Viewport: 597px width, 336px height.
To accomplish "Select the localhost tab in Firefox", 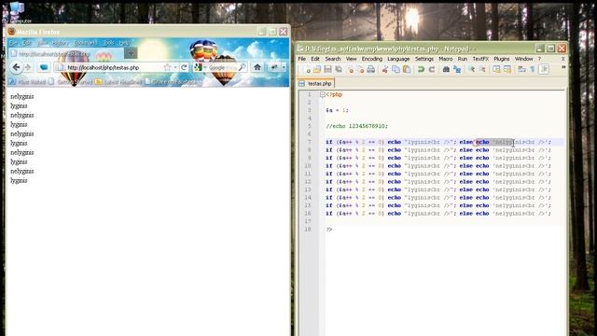I will click(66, 54).
